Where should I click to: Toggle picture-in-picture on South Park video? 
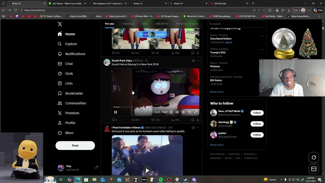[x=189, y=112]
